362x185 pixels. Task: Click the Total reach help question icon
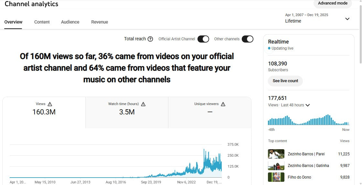(150, 39)
